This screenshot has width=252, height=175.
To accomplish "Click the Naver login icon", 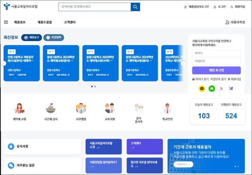I will coord(212,89).
